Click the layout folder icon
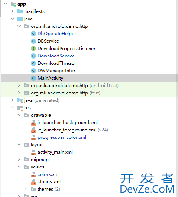The width and height of the screenshot is (178, 197). pos(27,145)
